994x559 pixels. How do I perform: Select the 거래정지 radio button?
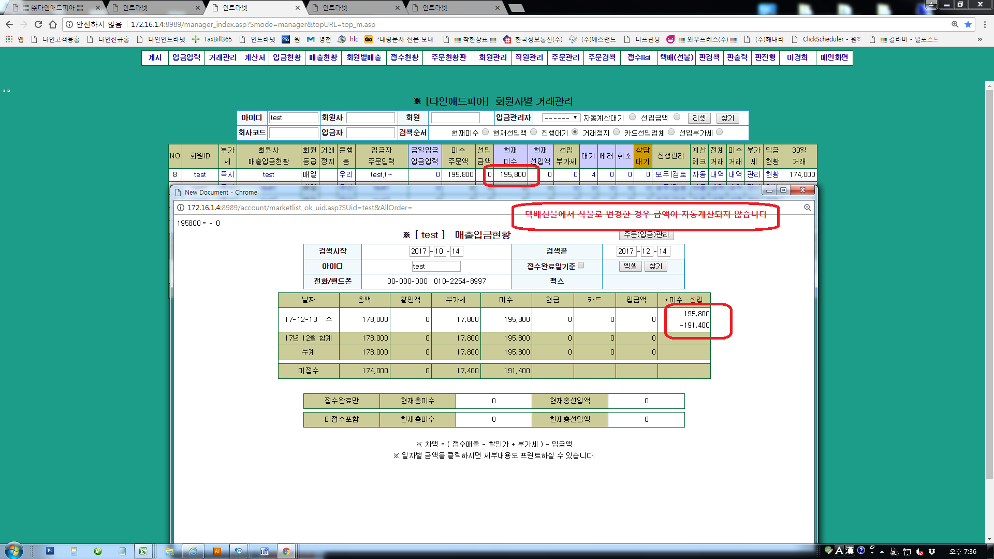pyautogui.click(x=616, y=132)
